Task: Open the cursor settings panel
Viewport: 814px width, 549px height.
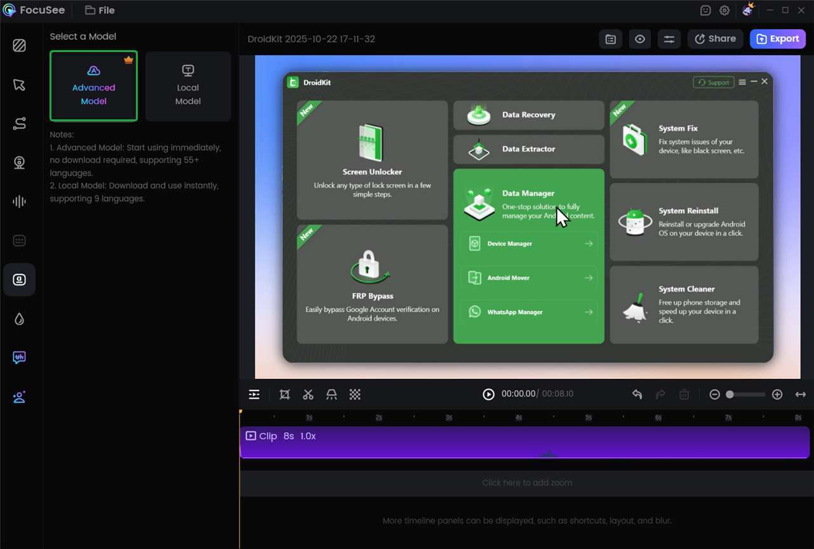Action: pos(19,85)
